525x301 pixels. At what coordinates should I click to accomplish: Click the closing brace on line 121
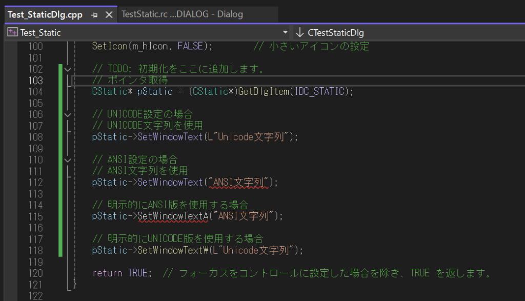(x=74, y=284)
